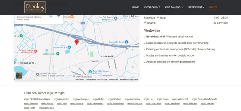241x111 pixels.
Task: Open regio Duffel link
Action: [x=99, y=99]
